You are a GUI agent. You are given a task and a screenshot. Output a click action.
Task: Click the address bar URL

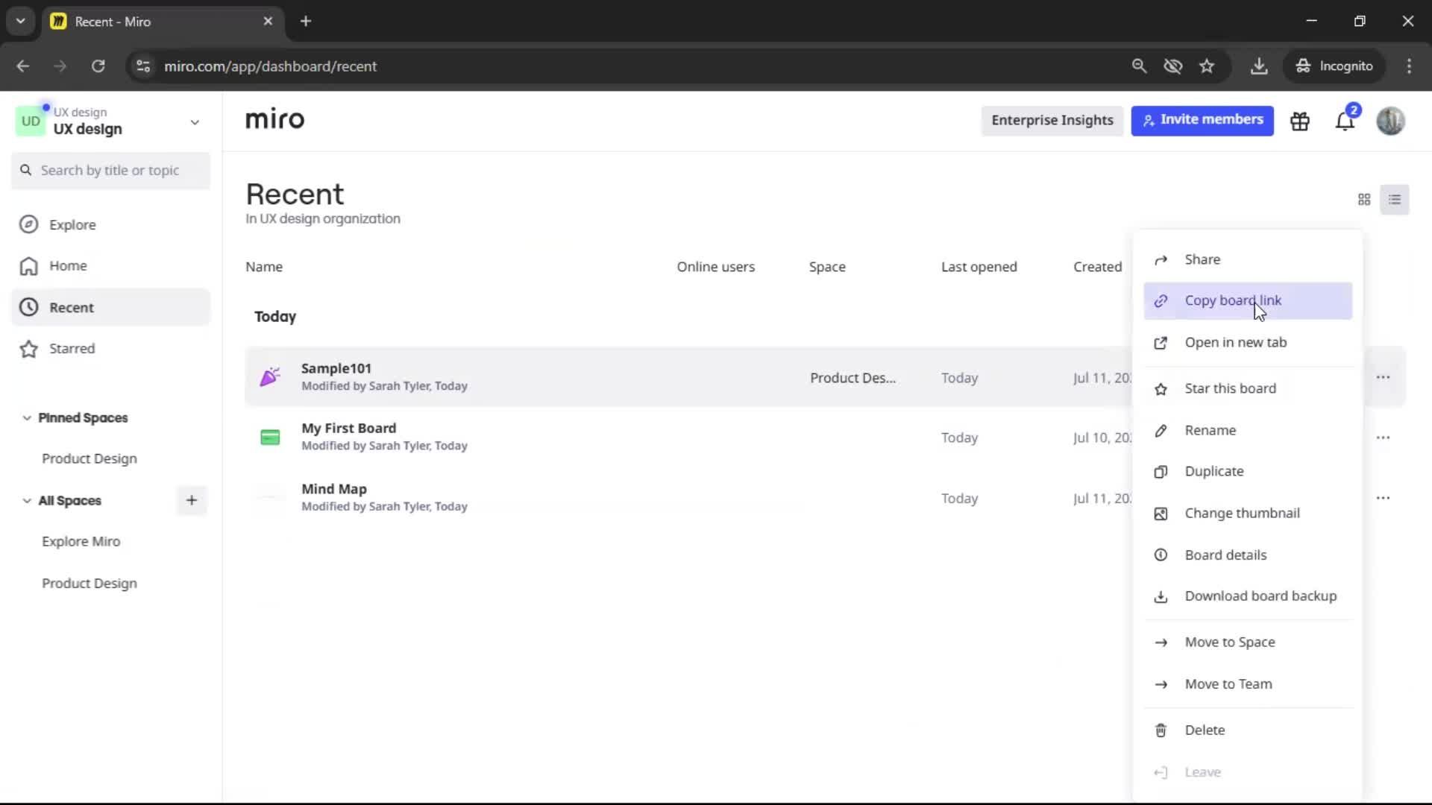click(x=270, y=66)
